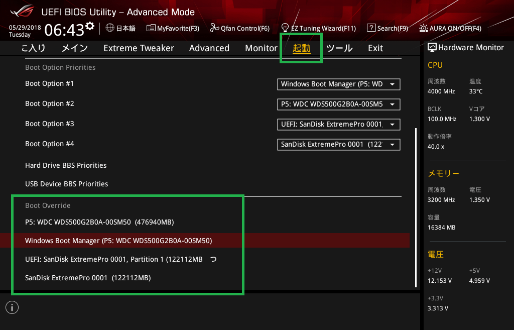Boot from SanDisk ExtremePro 0001 (122112MB)
Screen dimensions: 514x330
tap(88, 278)
